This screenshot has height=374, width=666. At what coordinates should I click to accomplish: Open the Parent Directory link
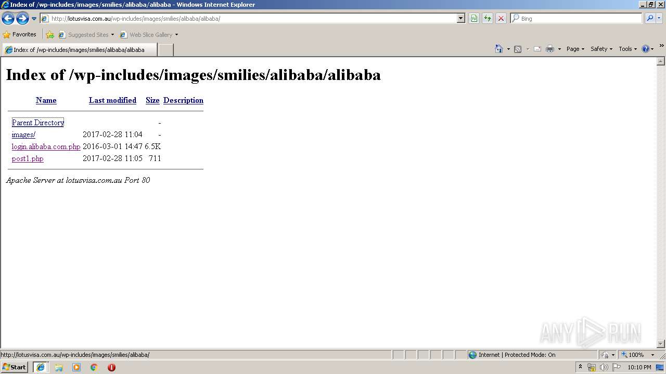tap(38, 123)
